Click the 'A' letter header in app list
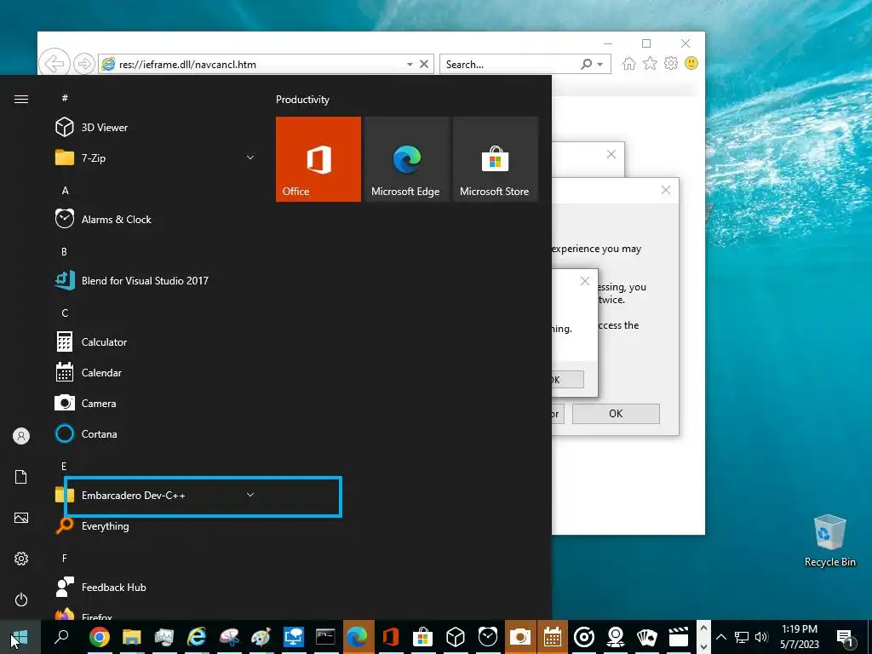This screenshot has height=654, width=872. click(65, 191)
